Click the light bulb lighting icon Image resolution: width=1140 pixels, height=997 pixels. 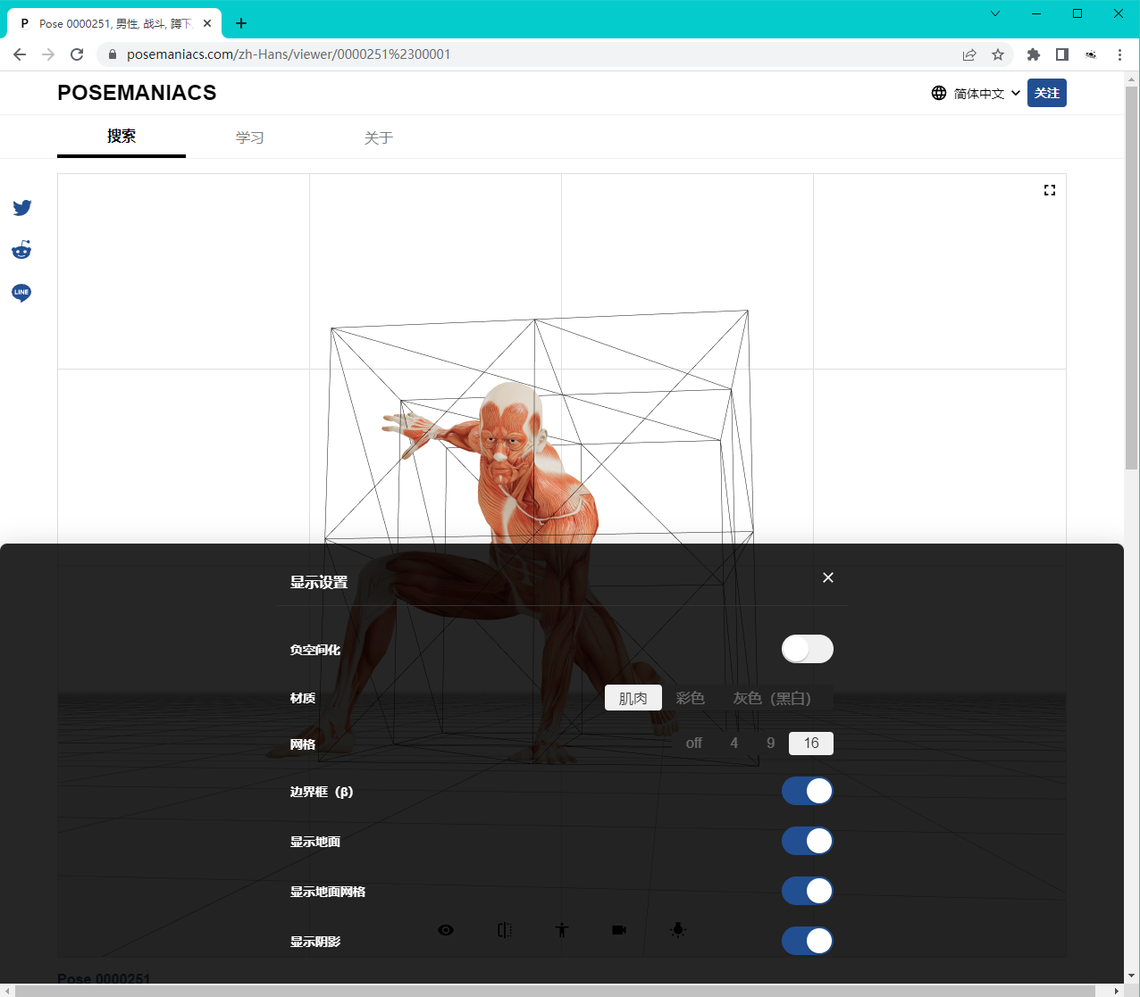click(x=678, y=930)
